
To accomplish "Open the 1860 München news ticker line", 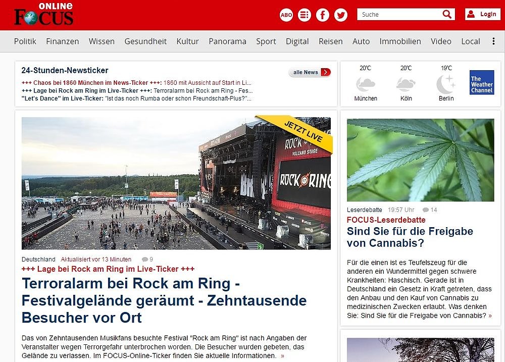I will (x=136, y=83).
